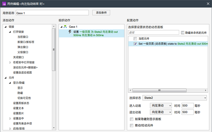Click the Case 1 tree icon
This screenshot has width=212, height=132.
pyautogui.click(x=65, y=26)
